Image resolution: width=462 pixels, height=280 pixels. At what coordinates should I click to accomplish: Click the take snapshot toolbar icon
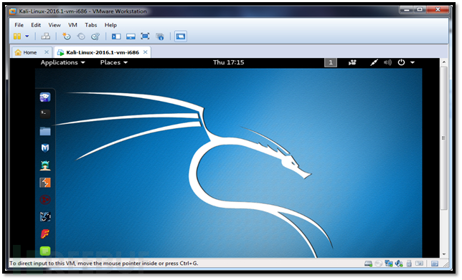tap(67, 37)
